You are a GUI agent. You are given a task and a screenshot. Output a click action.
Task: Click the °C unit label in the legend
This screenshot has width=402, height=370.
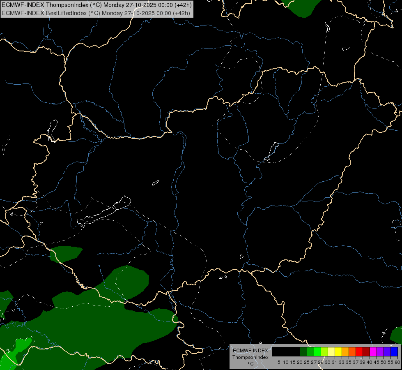(x=251, y=363)
